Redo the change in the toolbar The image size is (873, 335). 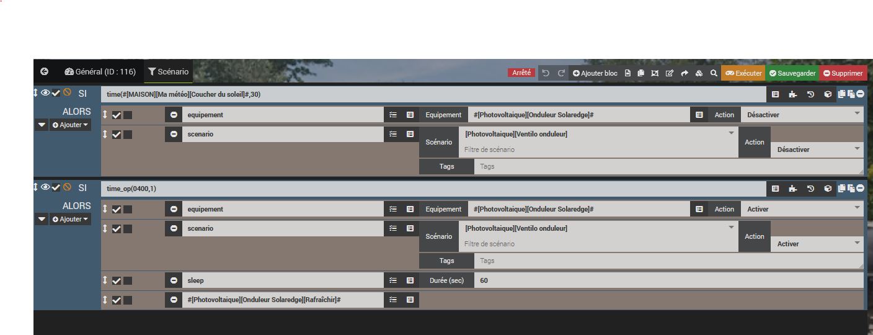tap(561, 73)
